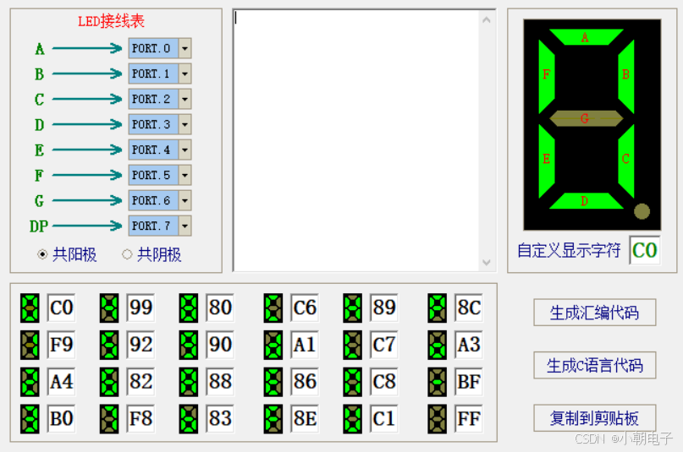Image resolution: width=683 pixels, height=452 pixels.
Task: Click the code value box FF
Action: click(469, 418)
